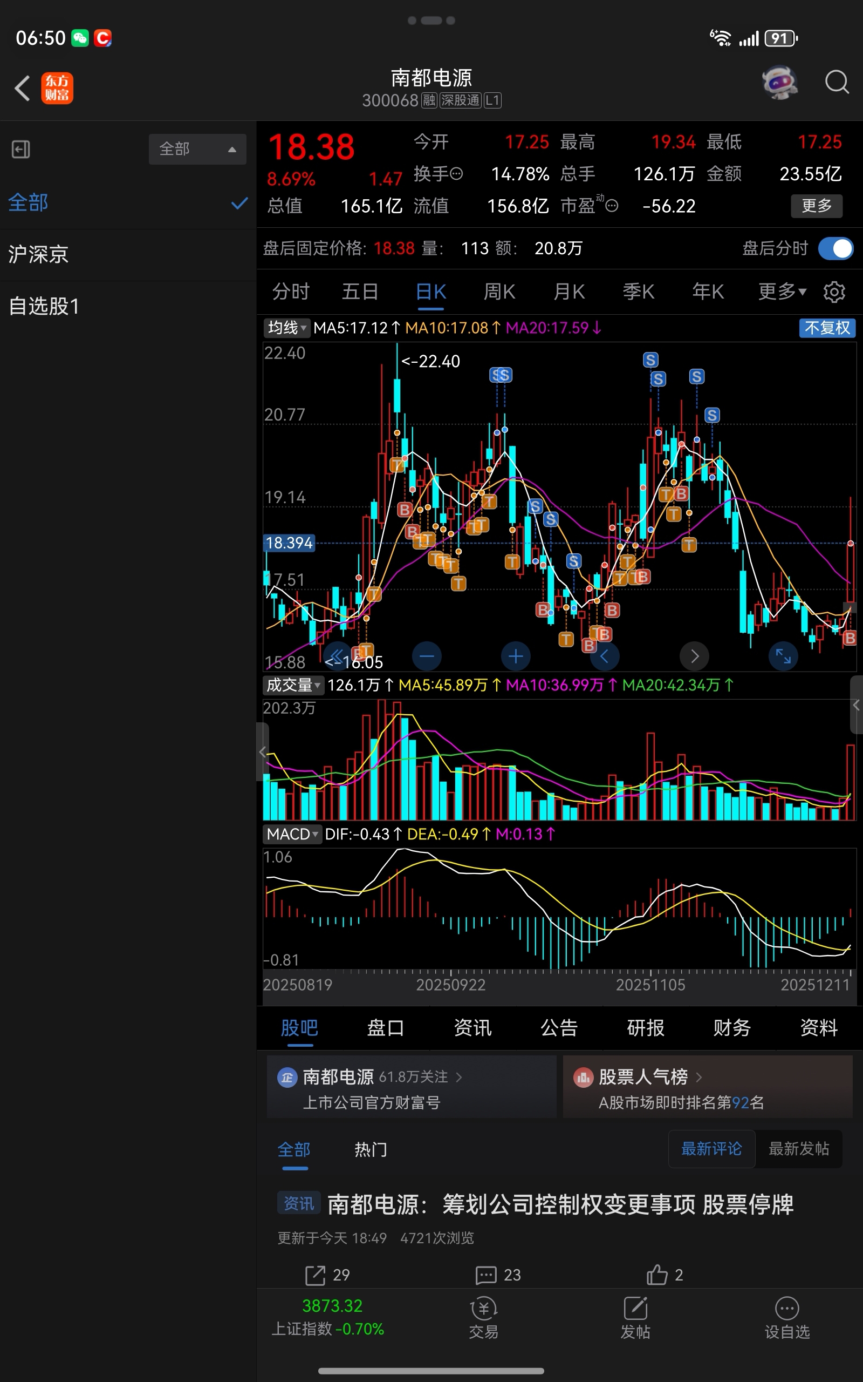Image resolution: width=863 pixels, height=1382 pixels.
Task: Tap the back arrow icon
Action: [22, 89]
